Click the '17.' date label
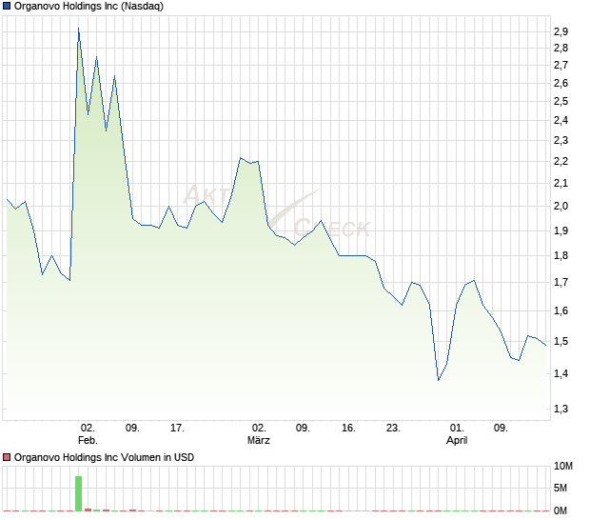The height and width of the screenshot is (520, 590). pos(177,429)
